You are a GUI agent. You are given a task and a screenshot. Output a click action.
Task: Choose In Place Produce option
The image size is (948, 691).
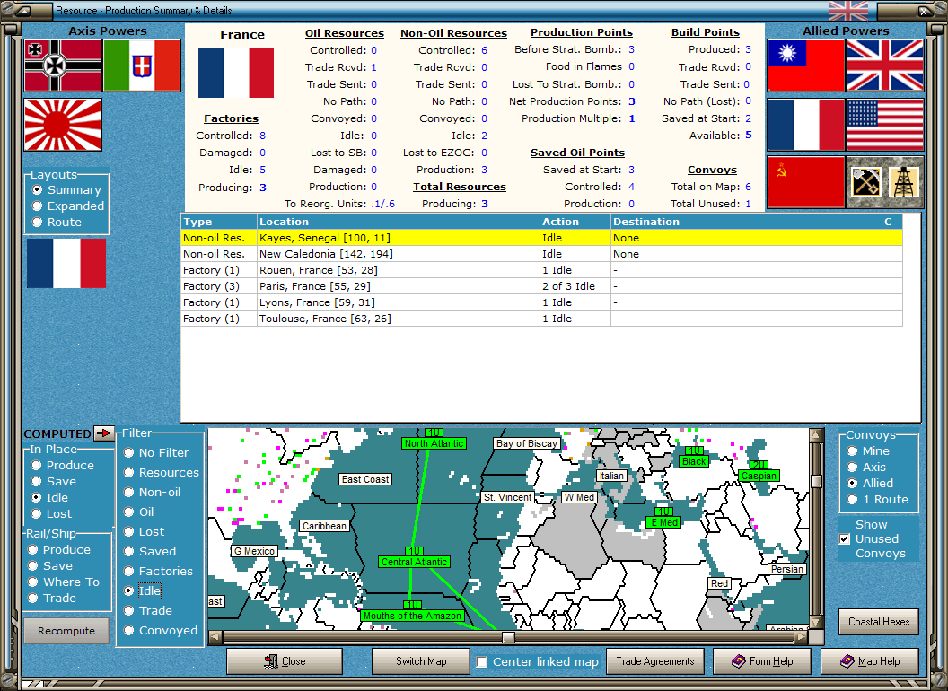[x=63, y=466]
